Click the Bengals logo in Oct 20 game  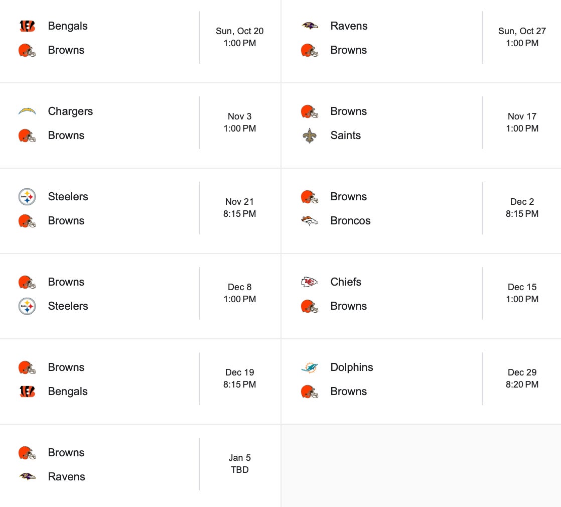27,26
